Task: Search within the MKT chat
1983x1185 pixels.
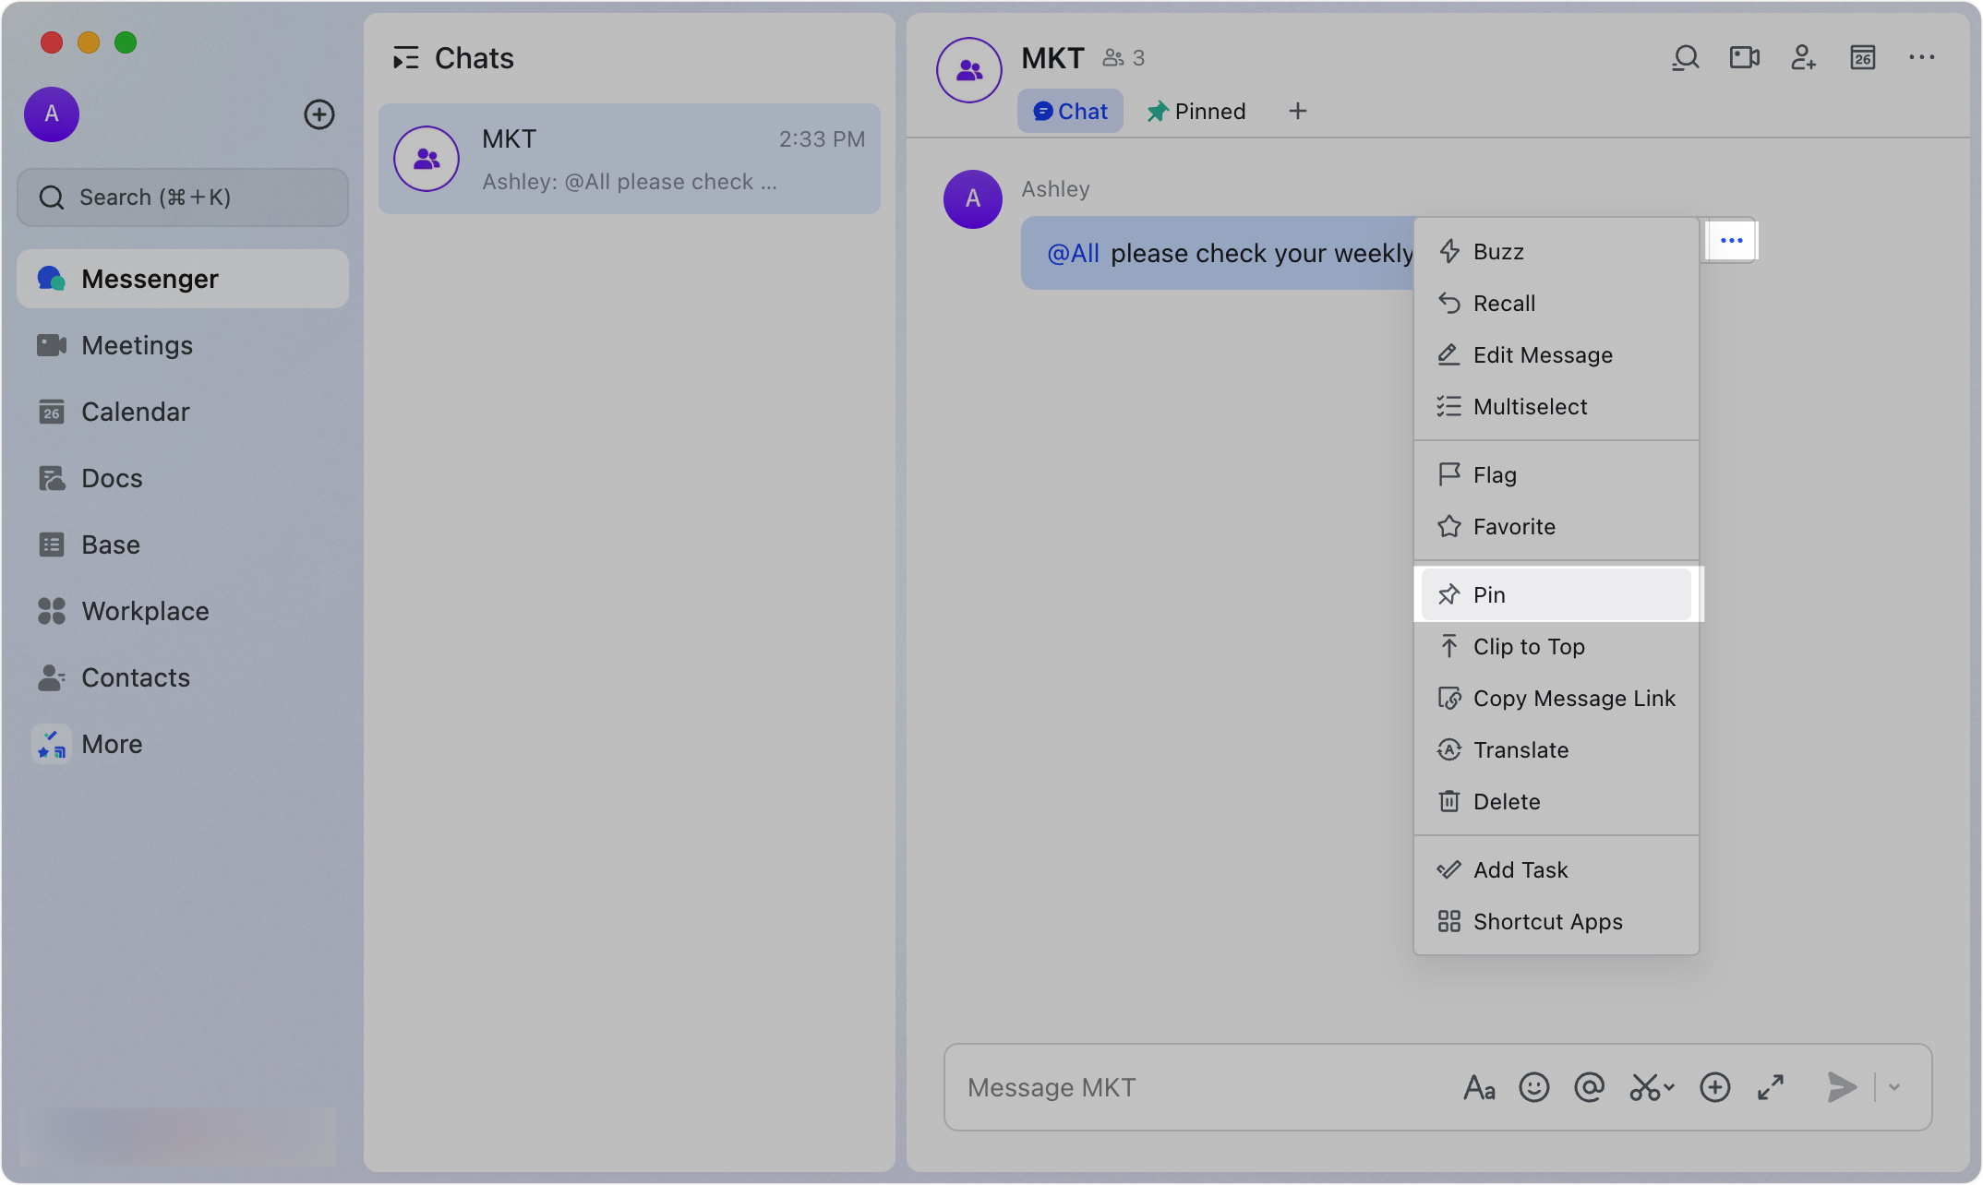Action: point(1685,57)
